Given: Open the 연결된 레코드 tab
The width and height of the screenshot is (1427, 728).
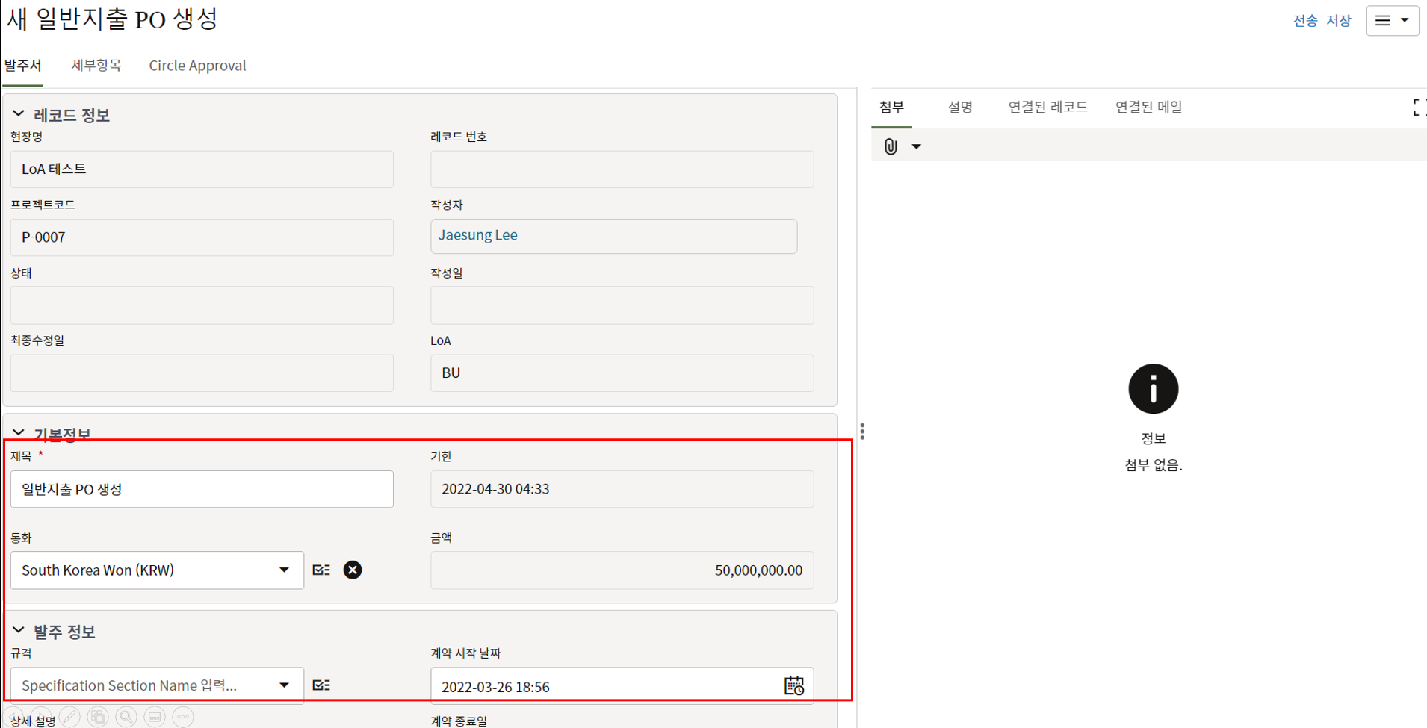Looking at the screenshot, I should [x=1047, y=107].
